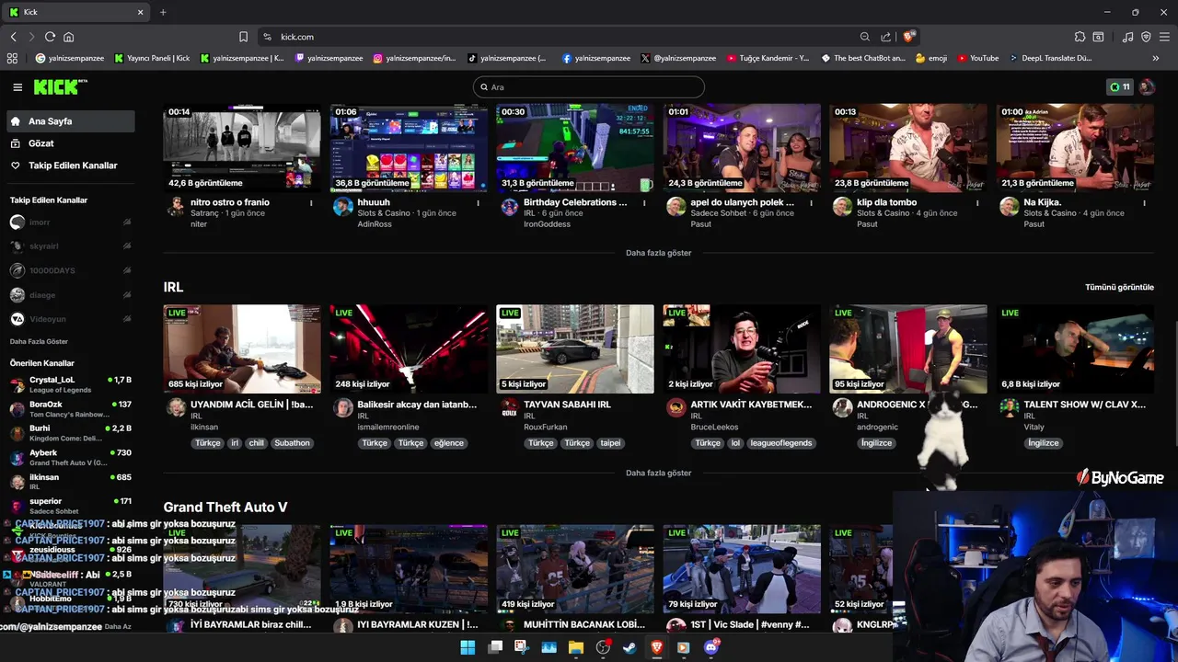Expand more clips with first Daha fazla göster
This screenshot has width=1178, height=662.
coord(658,253)
